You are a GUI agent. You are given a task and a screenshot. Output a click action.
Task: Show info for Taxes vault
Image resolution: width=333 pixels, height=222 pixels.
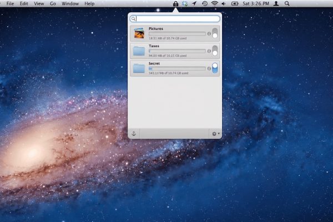click(209, 51)
